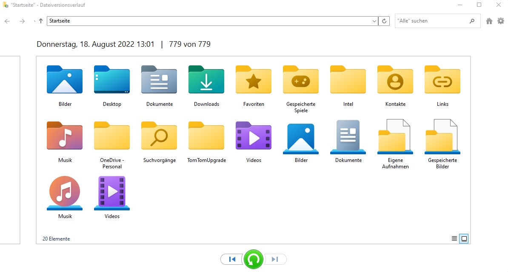Select the TomTomUpgrade folder

click(x=206, y=142)
